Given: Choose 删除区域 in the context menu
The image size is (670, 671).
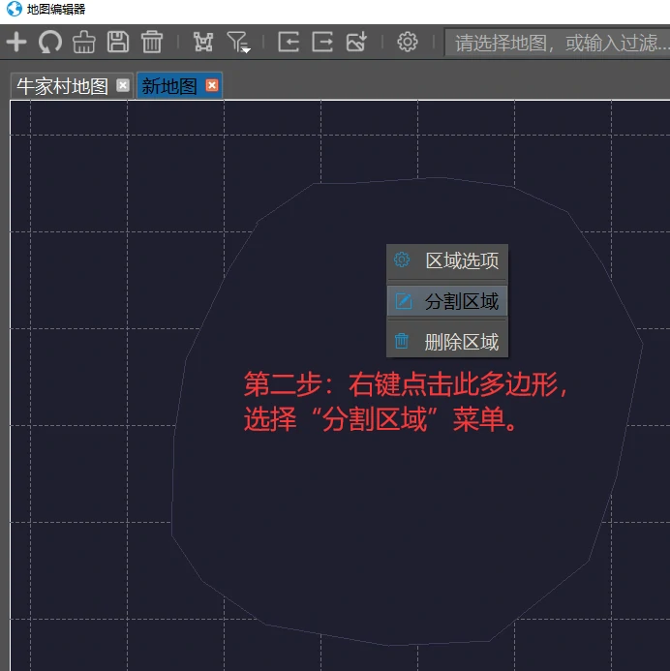Looking at the screenshot, I should pyautogui.click(x=447, y=342).
